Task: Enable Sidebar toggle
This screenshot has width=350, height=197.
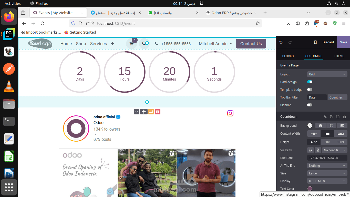Action: tap(310, 105)
